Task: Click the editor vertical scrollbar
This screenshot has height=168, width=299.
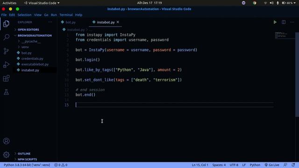Action: coord(297,74)
